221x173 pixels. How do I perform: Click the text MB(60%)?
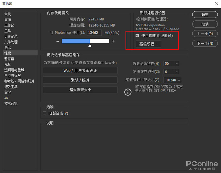112,33
